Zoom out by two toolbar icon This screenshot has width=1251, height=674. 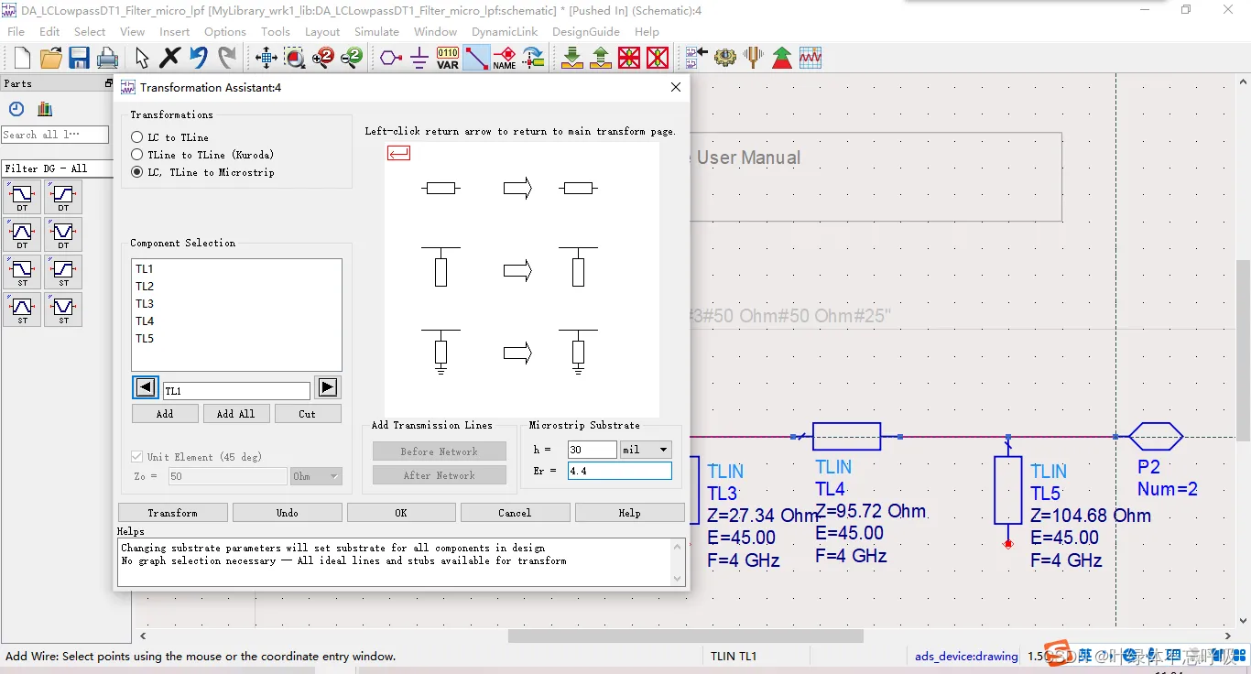[352, 59]
